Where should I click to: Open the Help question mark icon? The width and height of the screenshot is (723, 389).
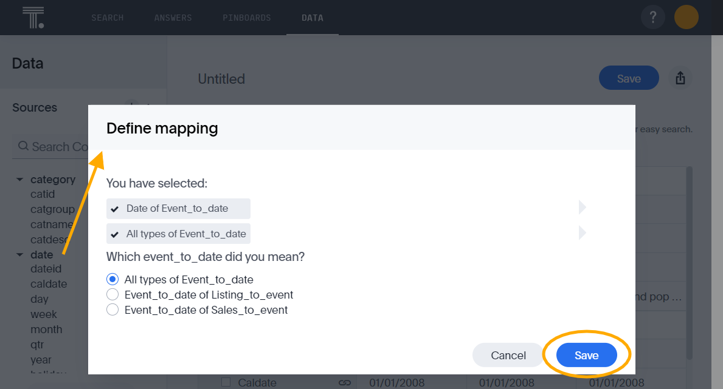click(x=652, y=17)
